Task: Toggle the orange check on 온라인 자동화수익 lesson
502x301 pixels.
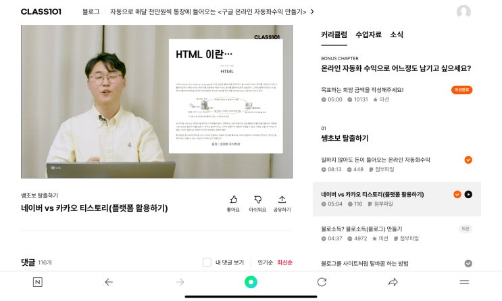Action: pos(468,160)
